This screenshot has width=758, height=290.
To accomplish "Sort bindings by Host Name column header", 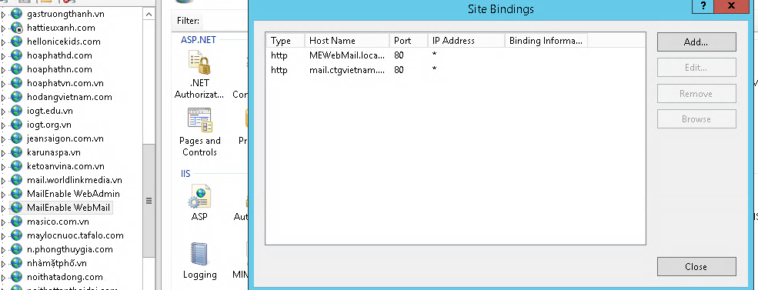I will pos(347,41).
